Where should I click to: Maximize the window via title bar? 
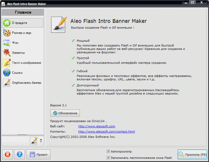192,2
